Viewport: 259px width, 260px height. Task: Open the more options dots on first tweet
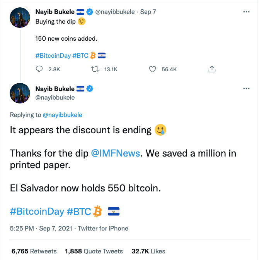point(246,12)
